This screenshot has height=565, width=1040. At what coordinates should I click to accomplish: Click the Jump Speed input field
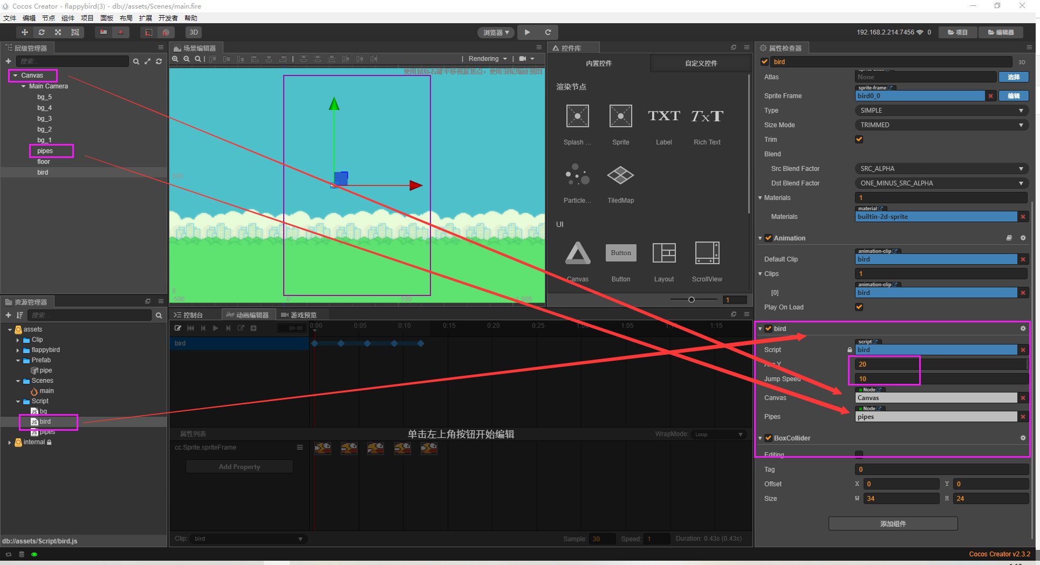942,379
